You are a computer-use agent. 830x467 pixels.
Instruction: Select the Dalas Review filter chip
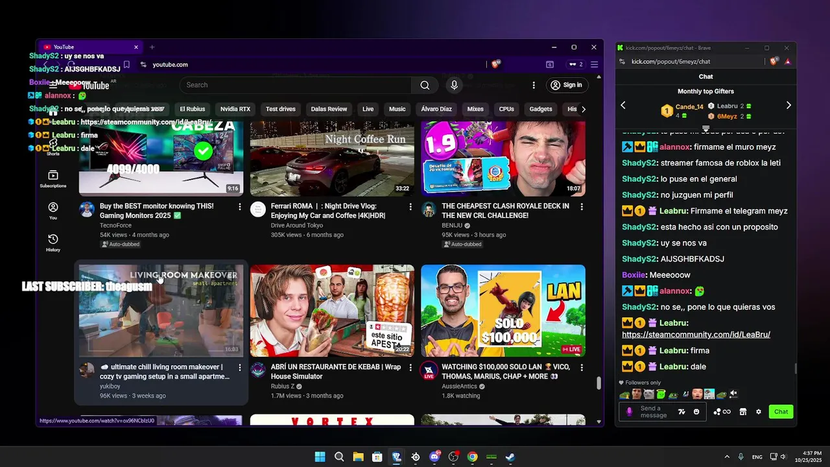pos(329,109)
